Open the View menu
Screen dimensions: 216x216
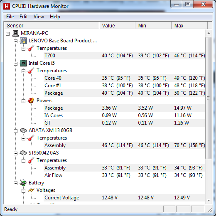point(39,17)
